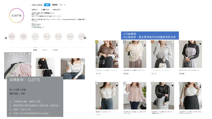
Task: Open rank 6 pink peplum knit image
Action: 135,96
